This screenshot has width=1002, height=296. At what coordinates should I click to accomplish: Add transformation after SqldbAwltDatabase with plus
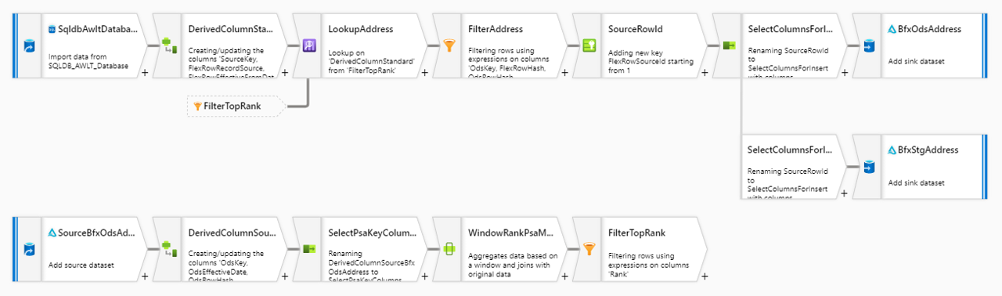coord(145,73)
